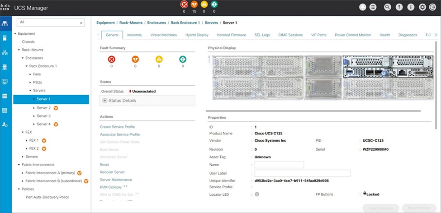Click the server Physical Display image
Screen dimensions: 441x213
[321, 78]
